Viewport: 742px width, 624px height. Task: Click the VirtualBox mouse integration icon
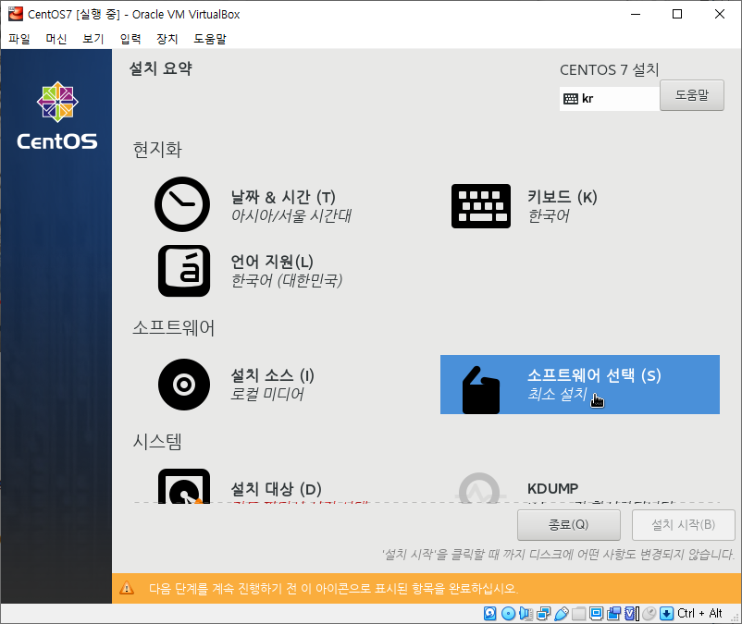[x=649, y=614]
